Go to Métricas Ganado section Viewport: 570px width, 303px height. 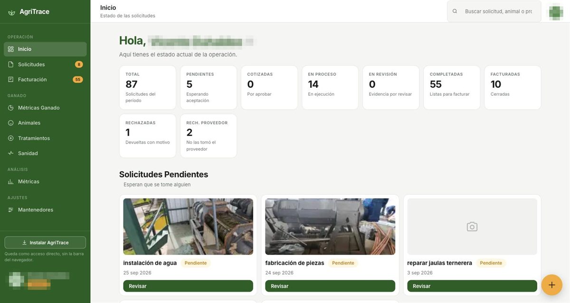tap(45, 108)
